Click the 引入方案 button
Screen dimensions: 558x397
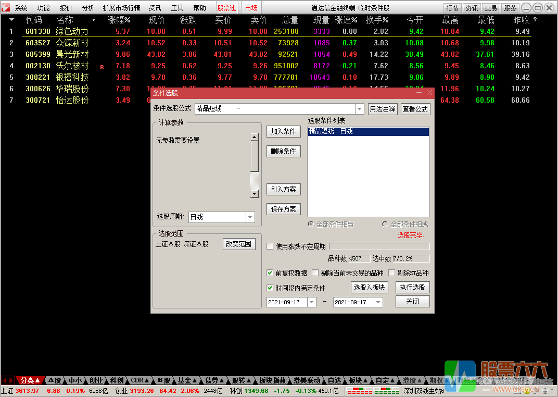point(283,190)
